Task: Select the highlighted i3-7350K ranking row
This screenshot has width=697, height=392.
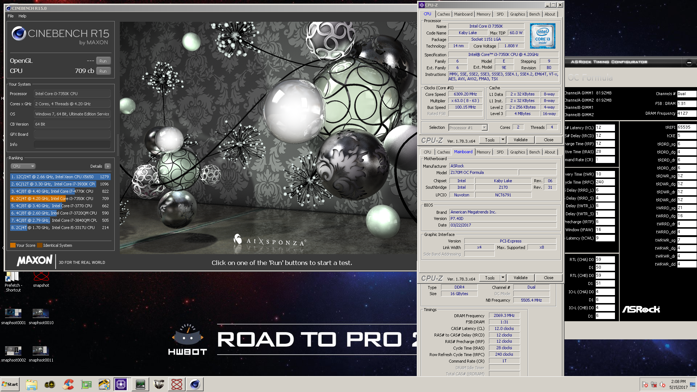Action: (x=60, y=199)
